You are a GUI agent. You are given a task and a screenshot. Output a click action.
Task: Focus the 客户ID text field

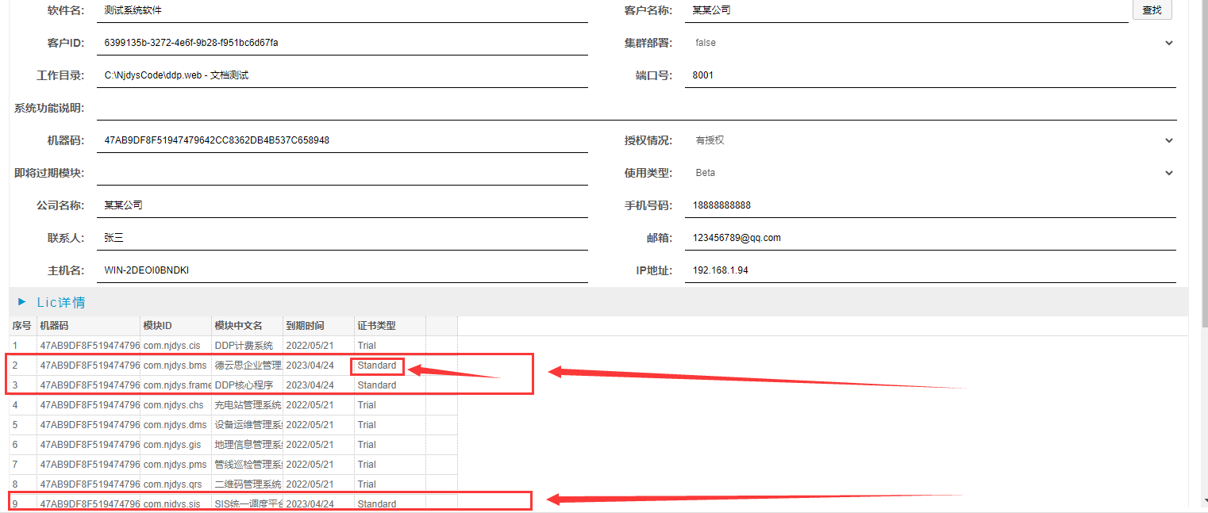344,43
